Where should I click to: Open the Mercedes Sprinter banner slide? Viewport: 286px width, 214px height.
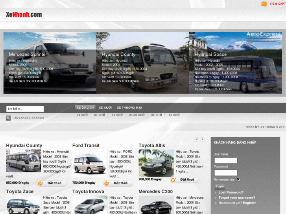50,63
